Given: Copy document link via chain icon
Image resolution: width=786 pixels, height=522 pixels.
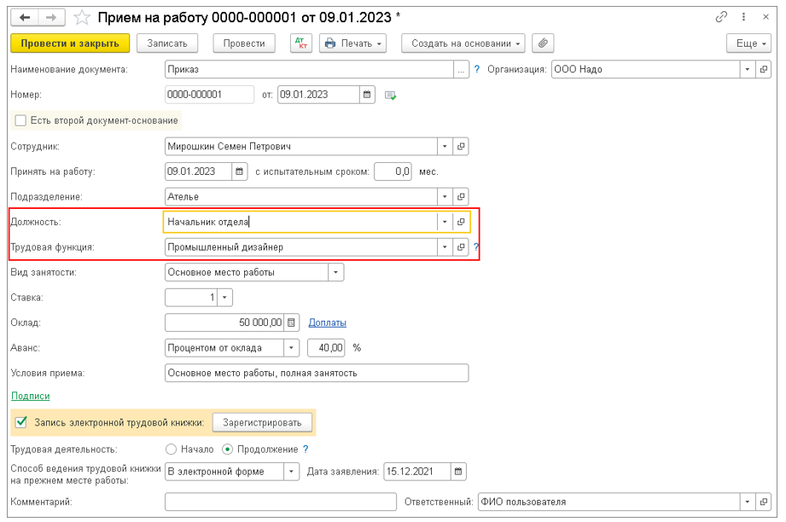Looking at the screenshot, I should point(722,17).
